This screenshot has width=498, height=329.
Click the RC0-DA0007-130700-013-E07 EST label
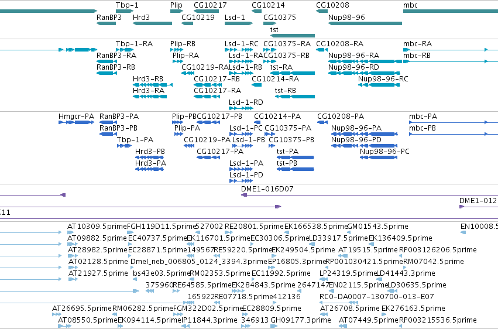[x=377, y=297]
